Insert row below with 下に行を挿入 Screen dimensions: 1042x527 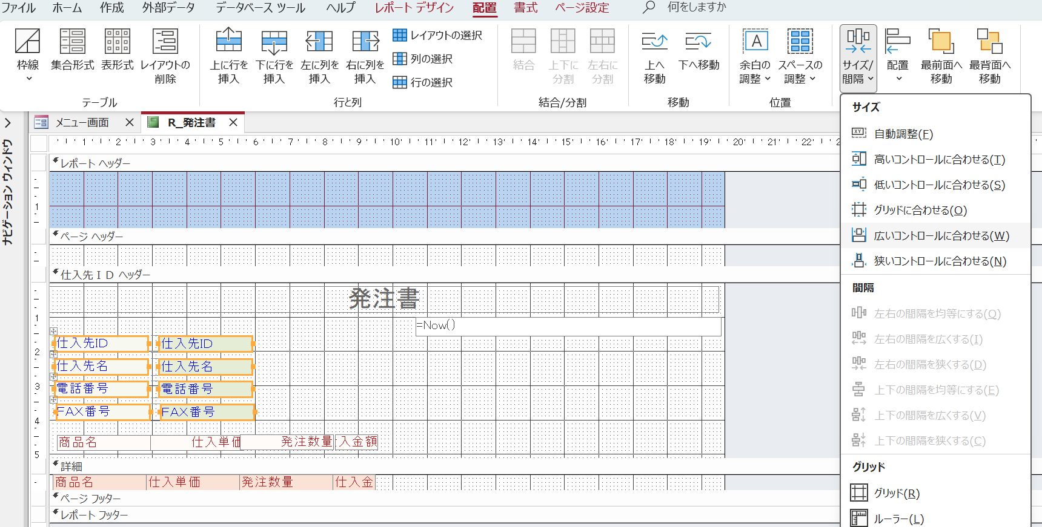click(274, 57)
